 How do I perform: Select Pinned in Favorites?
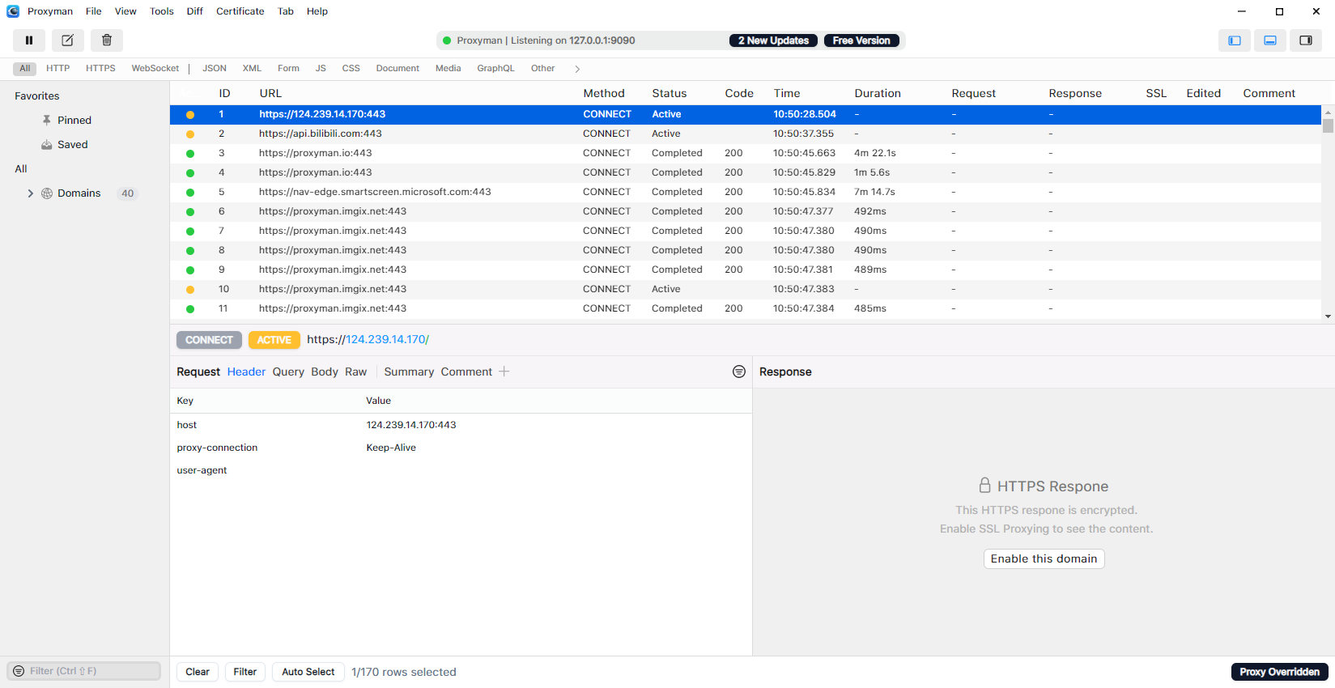point(74,120)
